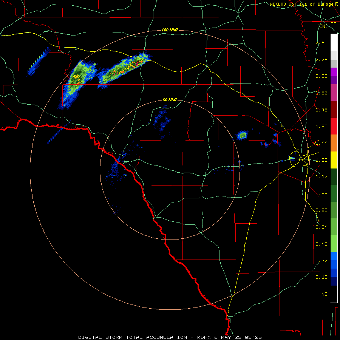Click the white swatch on the color scale
The image size is (340, 340).
pyautogui.click(x=334, y=42)
